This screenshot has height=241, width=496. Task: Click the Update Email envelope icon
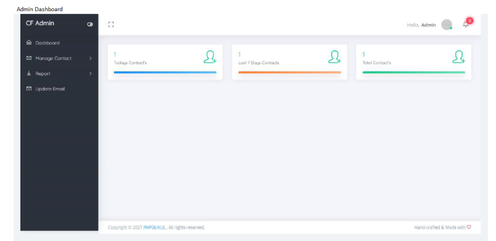[x=29, y=89]
